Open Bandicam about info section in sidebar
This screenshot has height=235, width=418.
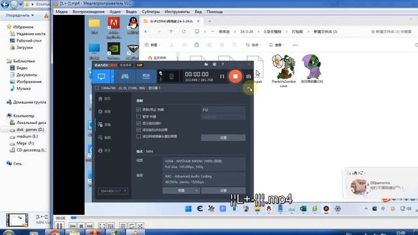(104, 151)
